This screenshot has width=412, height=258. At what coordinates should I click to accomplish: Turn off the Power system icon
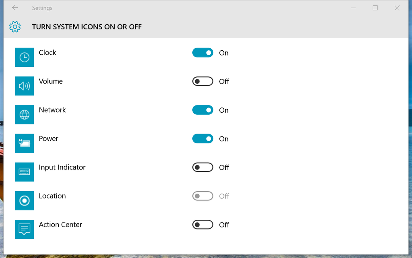click(x=202, y=138)
